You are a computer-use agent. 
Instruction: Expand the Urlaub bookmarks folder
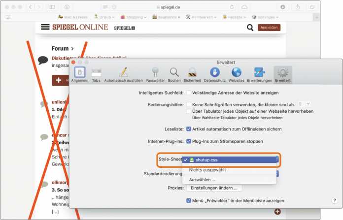pyautogui.click(x=104, y=17)
